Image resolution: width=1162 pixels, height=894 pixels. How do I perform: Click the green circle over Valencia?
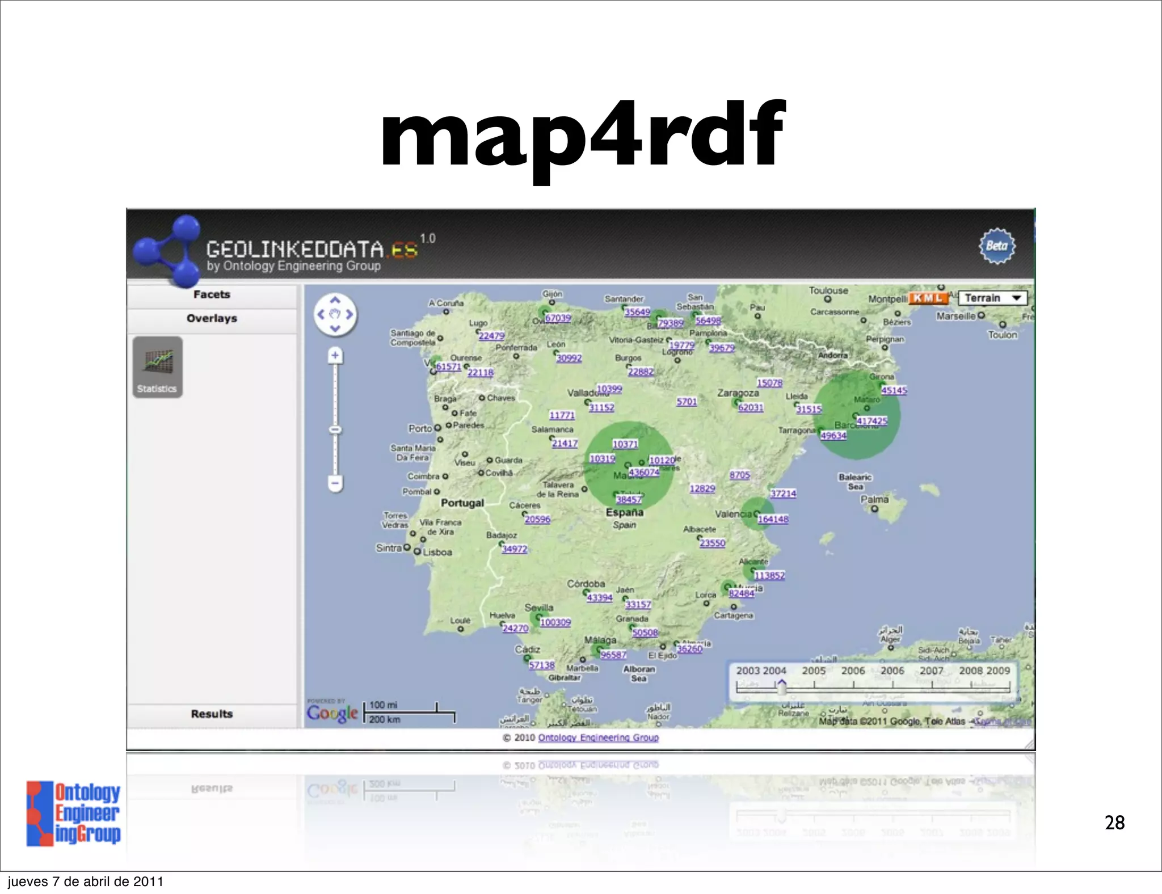click(757, 515)
